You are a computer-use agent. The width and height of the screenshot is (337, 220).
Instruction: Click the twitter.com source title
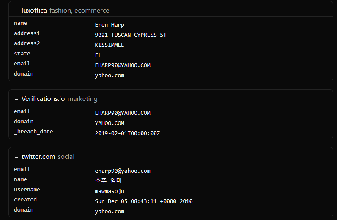pos(38,157)
